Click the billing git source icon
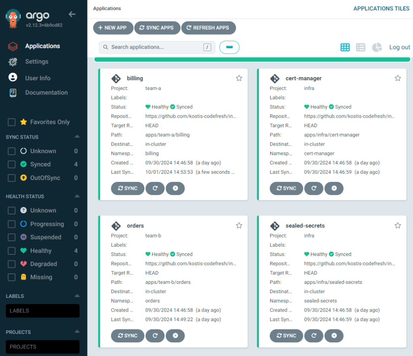 (116, 79)
